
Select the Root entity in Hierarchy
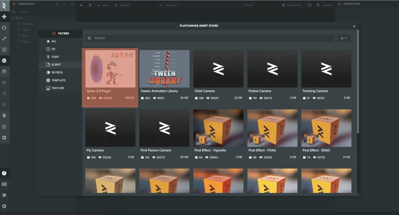19,18
